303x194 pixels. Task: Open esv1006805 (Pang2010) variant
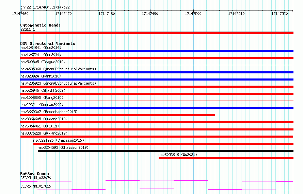tap(42, 98)
